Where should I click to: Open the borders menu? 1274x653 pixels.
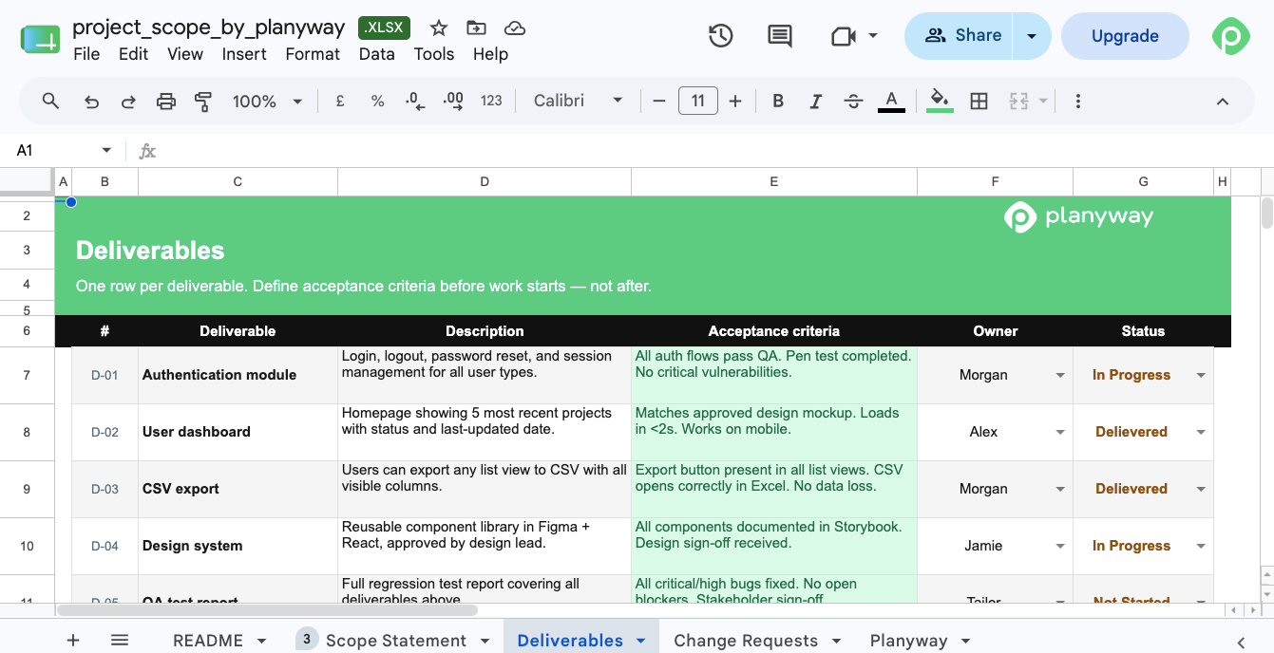coord(979,101)
